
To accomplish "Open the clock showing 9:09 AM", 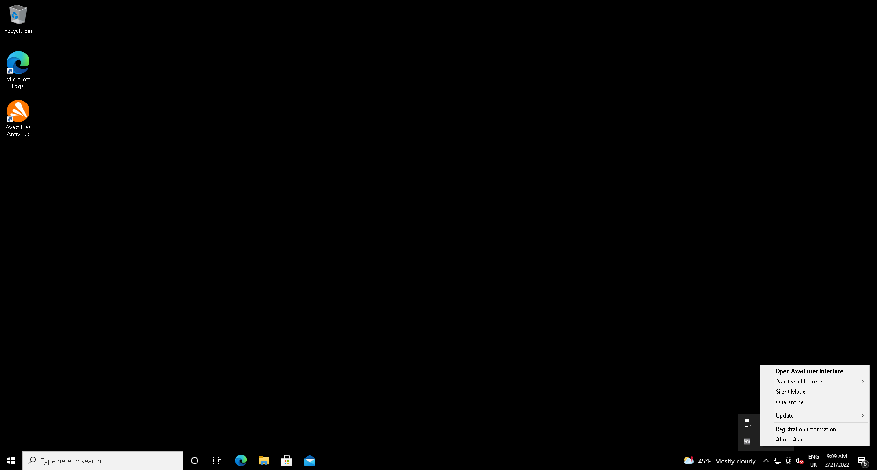I will (x=837, y=461).
